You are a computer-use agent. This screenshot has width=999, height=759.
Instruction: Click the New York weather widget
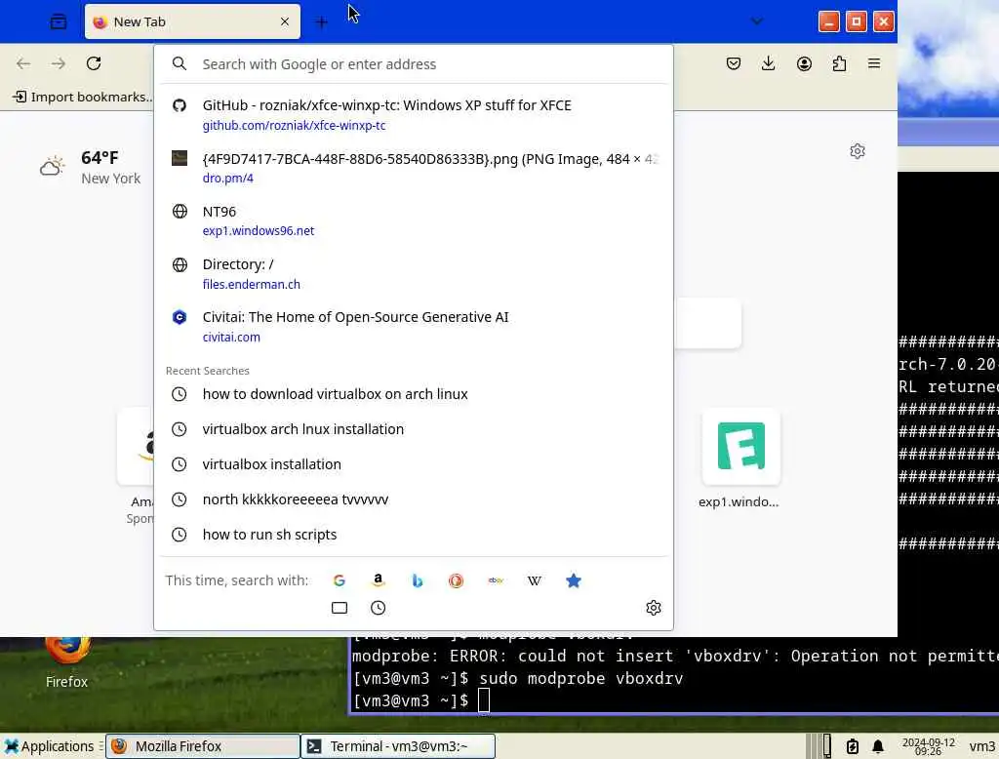click(x=90, y=168)
